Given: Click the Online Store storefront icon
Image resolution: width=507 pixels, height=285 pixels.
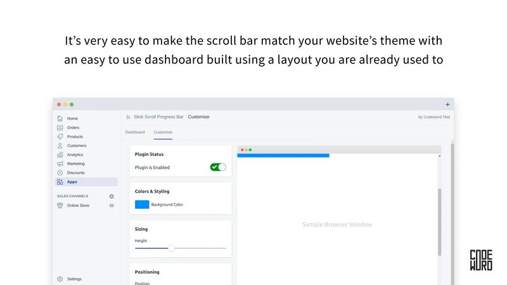Looking at the screenshot, I should coord(60,205).
